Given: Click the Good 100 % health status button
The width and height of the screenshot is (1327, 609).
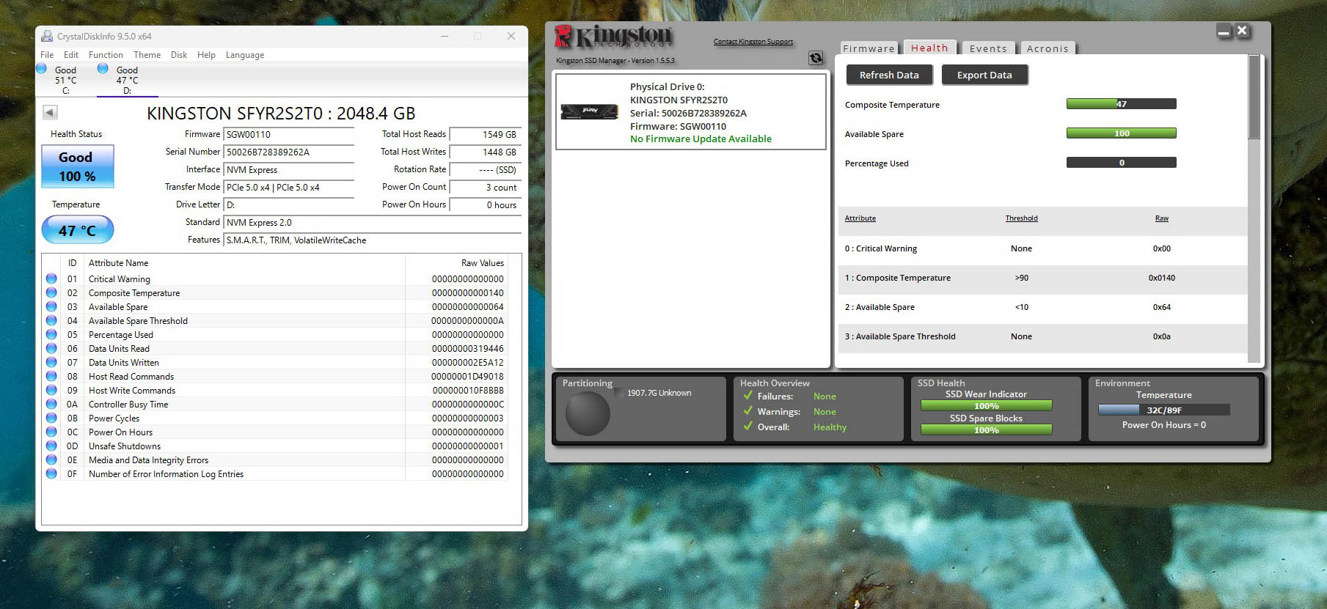Looking at the screenshot, I should click(77, 166).
